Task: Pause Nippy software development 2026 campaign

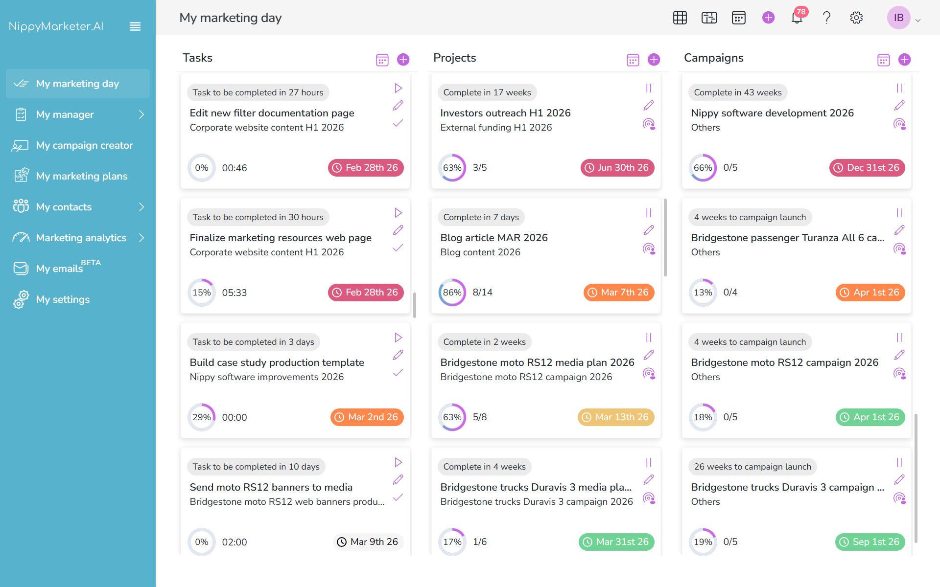Action: [x=899, y=88]
